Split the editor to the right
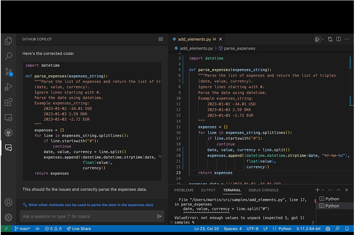 338,39
